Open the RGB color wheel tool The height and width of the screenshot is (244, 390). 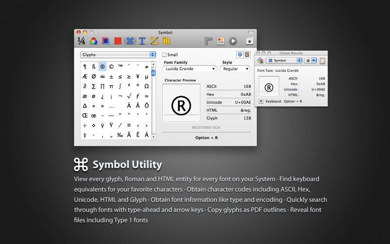pos(94,41)
